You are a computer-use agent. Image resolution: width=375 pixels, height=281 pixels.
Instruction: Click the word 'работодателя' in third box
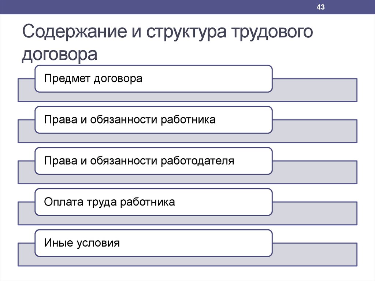click(x=197, y=161)
